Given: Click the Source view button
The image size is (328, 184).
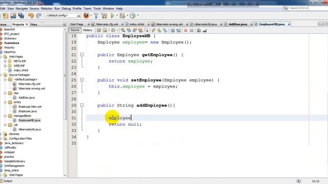Looking at the screenshot, I should point(75,30).
